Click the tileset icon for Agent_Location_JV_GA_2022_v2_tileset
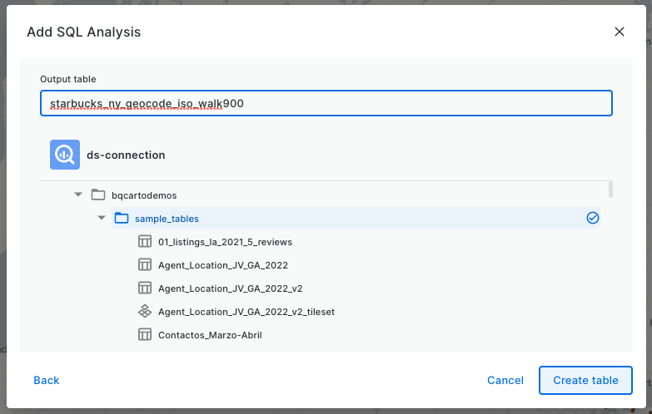This screenshot has width=652, height=414. tap(144, 312)
